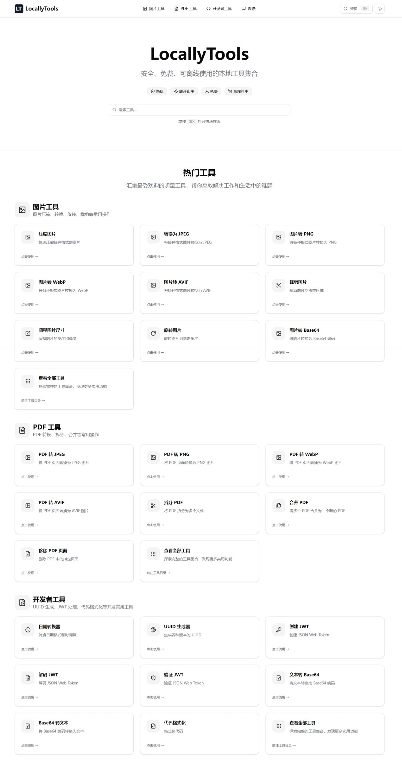This screenshot has height=760, width=402.
Task: Click the 隐私 privacy badge
Action: (x=157, y=92)
